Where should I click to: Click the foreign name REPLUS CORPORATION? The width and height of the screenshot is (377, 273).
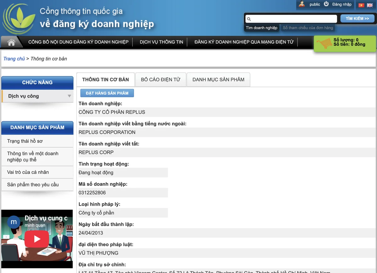pyautogui.click(x=107, y=132)
